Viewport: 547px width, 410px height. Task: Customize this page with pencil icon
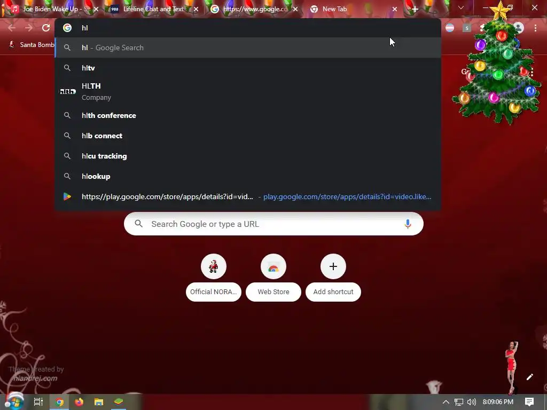(529, 377)
